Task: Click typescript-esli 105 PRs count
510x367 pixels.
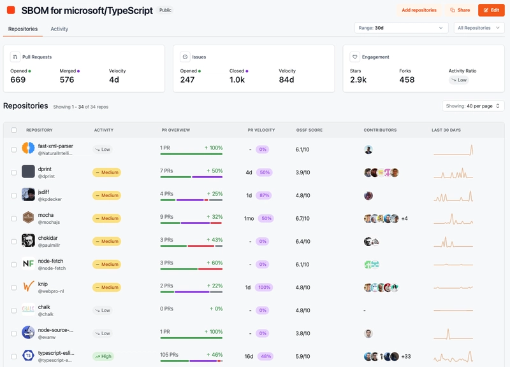Action: (169, 355)
